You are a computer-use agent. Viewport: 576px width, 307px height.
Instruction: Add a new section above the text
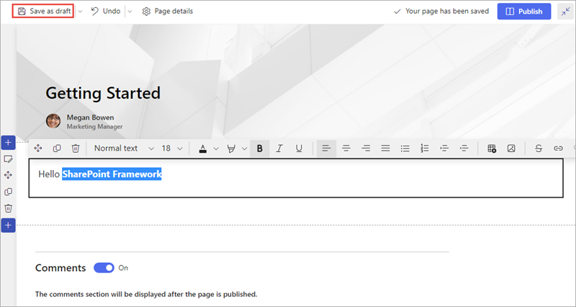coord(8,143)
